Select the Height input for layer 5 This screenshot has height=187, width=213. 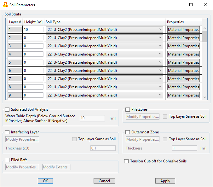(33, 62)
